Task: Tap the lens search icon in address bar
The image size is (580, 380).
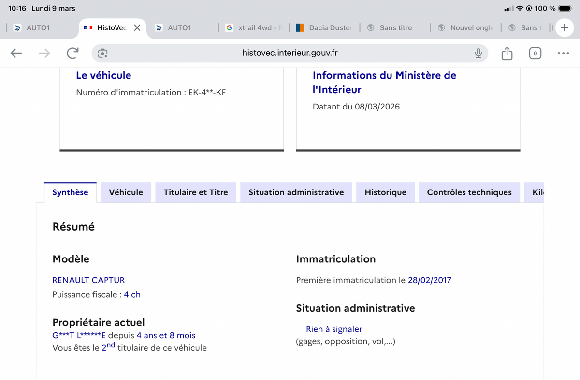Action: coord(102,53)
